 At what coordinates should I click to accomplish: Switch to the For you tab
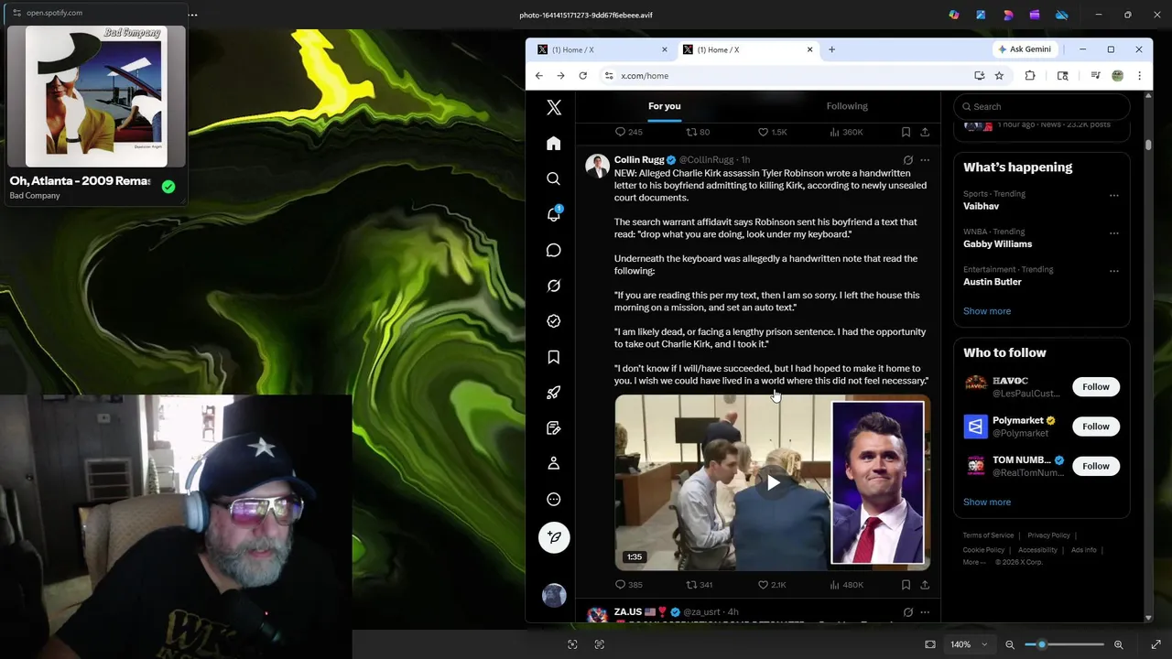tap(665, 106)
